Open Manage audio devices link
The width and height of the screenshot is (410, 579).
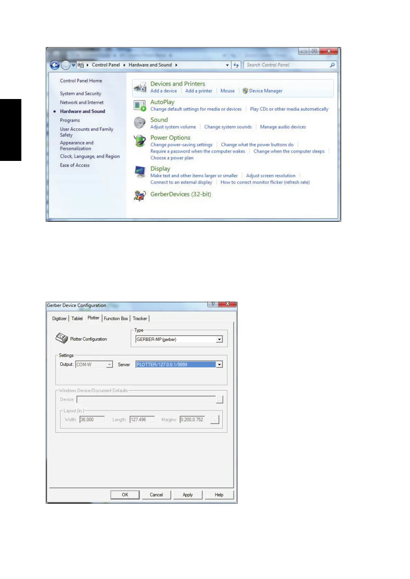coord(283,127)
